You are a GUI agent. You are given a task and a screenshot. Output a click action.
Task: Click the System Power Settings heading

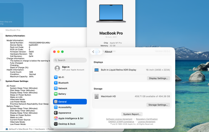pos(17,81)
